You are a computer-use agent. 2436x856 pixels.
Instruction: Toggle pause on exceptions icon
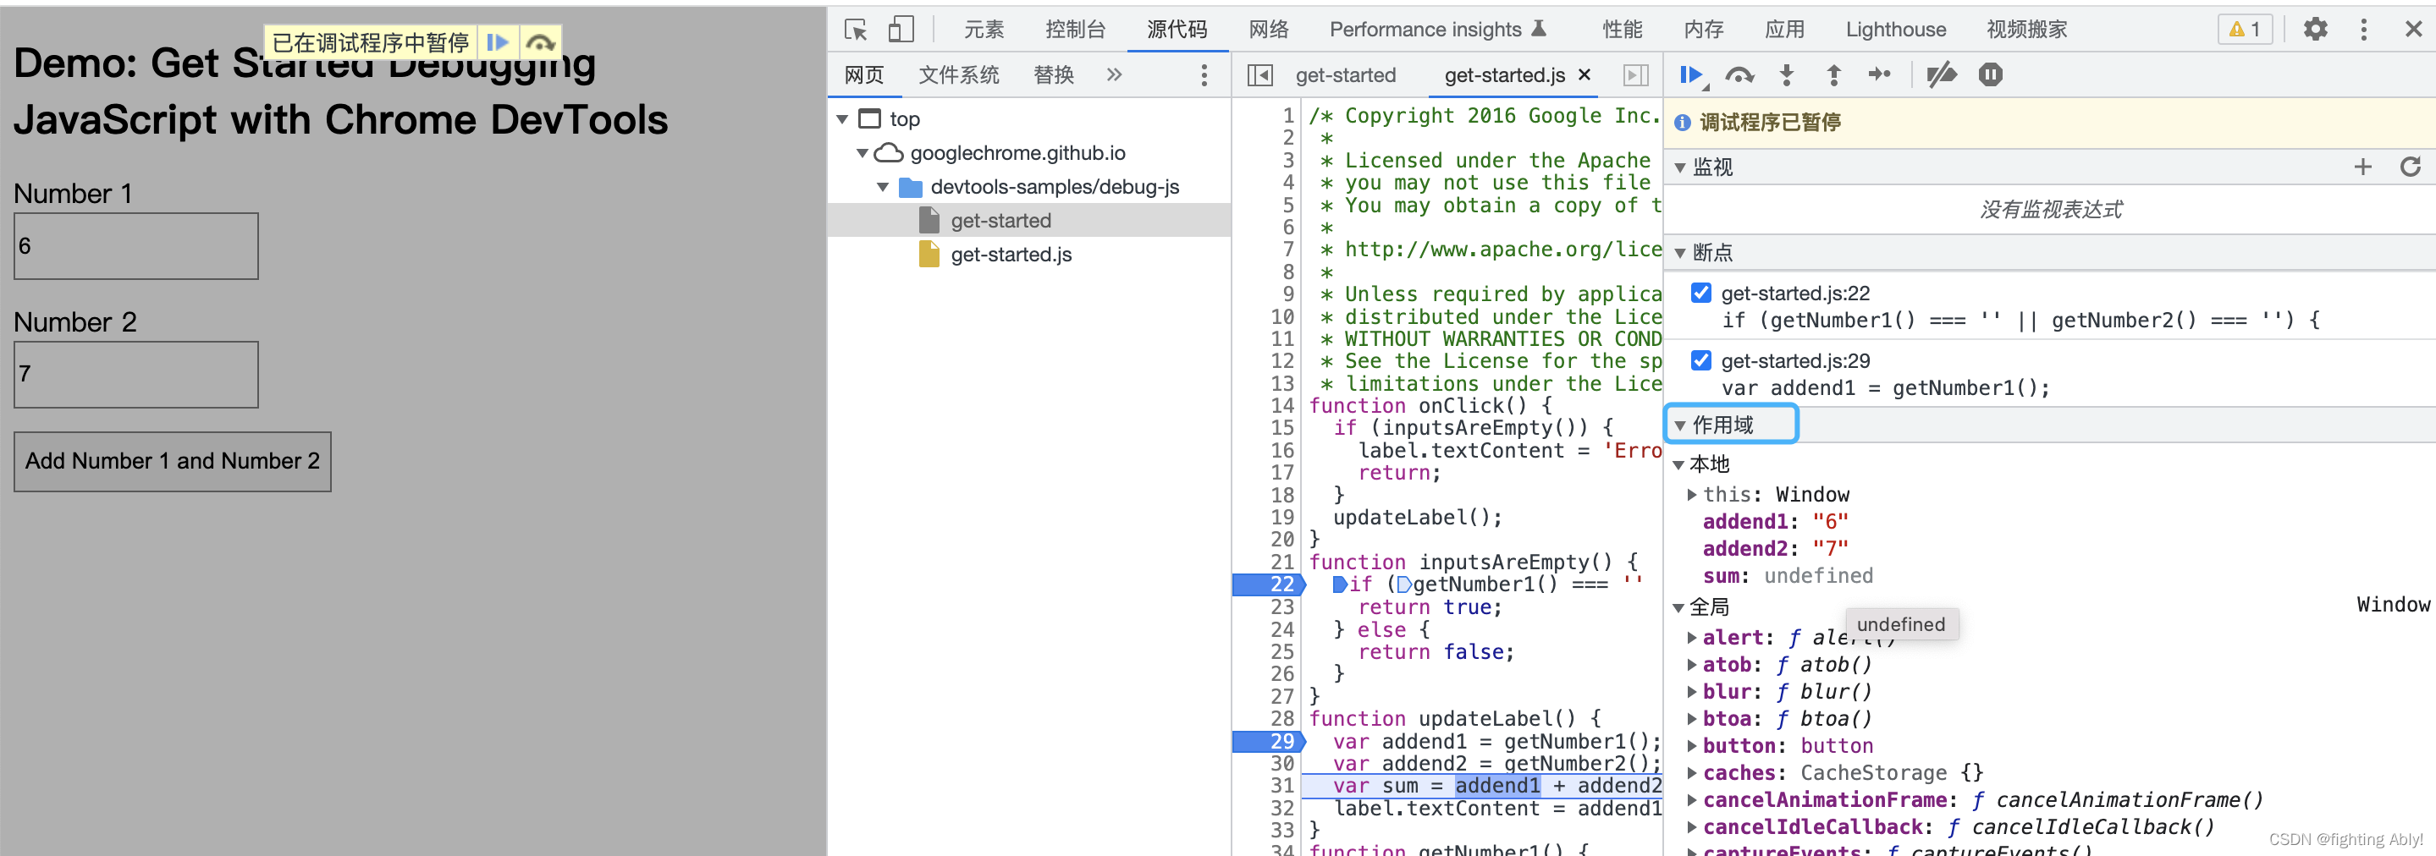point(1991,74)
